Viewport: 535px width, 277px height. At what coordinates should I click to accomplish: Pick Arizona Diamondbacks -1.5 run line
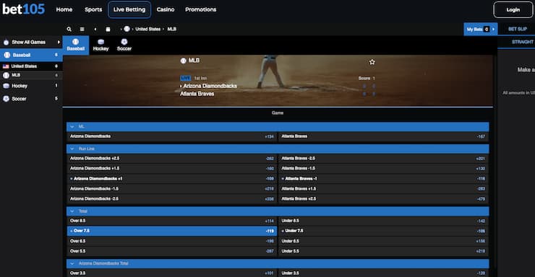[x=171, y=189]
